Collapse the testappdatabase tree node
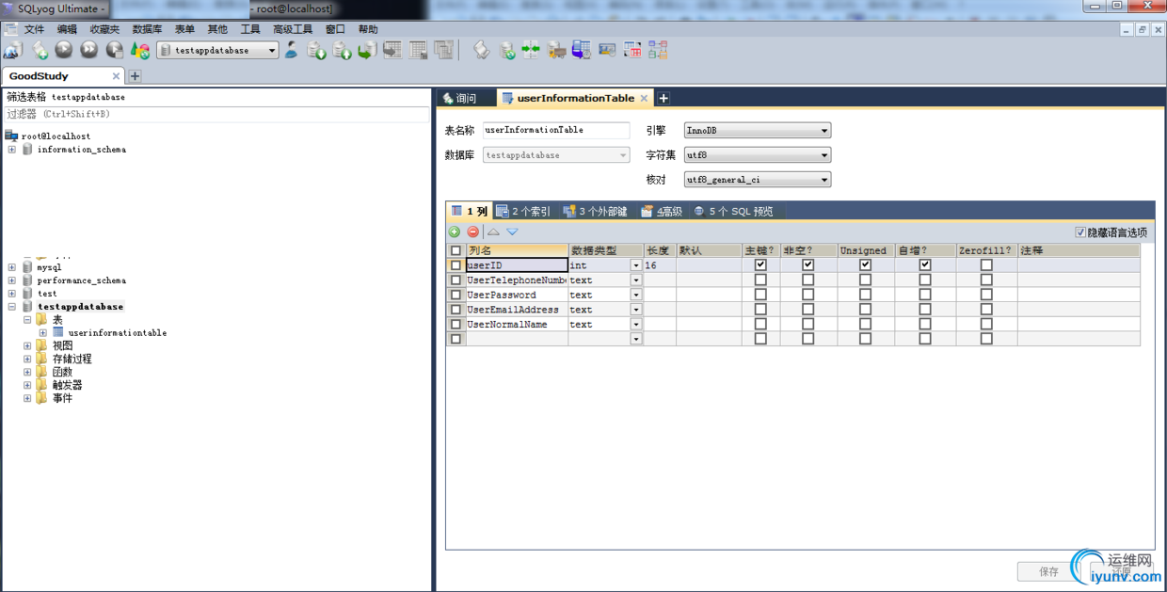 (12, 307)
